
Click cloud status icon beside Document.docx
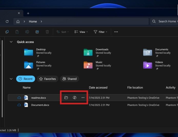[19, 105]
